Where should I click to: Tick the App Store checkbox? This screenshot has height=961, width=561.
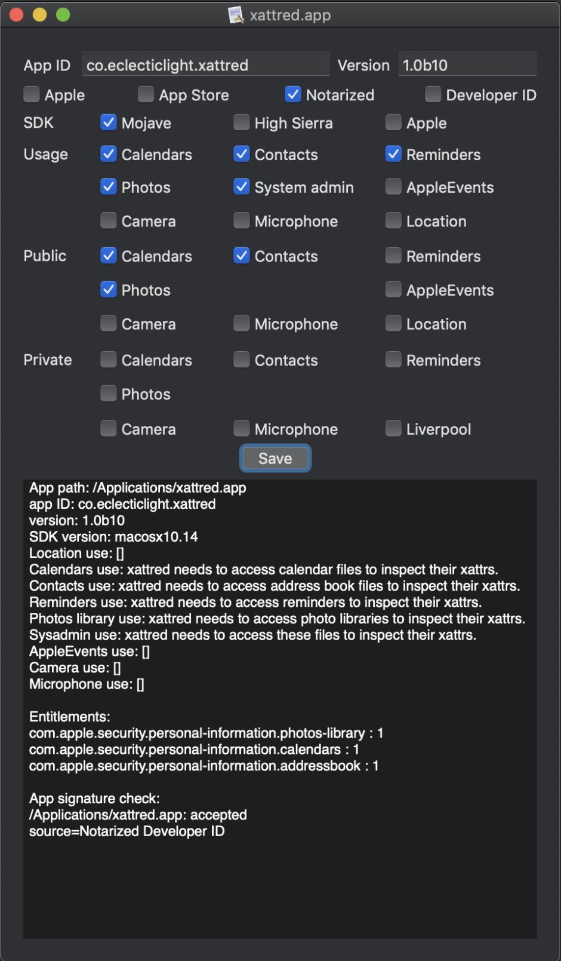click(146, 94)
